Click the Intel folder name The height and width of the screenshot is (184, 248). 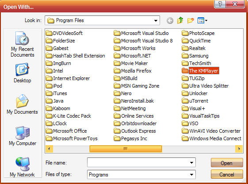58,71
